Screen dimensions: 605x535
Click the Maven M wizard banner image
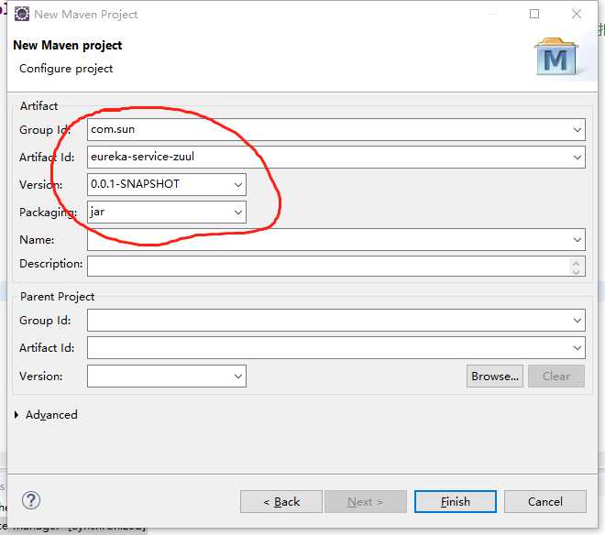(556, 56)
